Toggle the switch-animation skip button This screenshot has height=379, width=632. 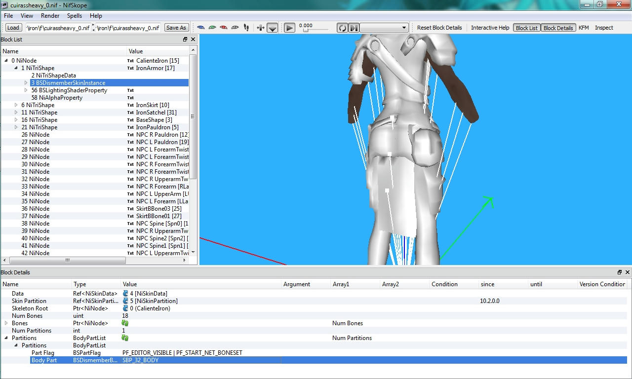click(x=354, y=28)
